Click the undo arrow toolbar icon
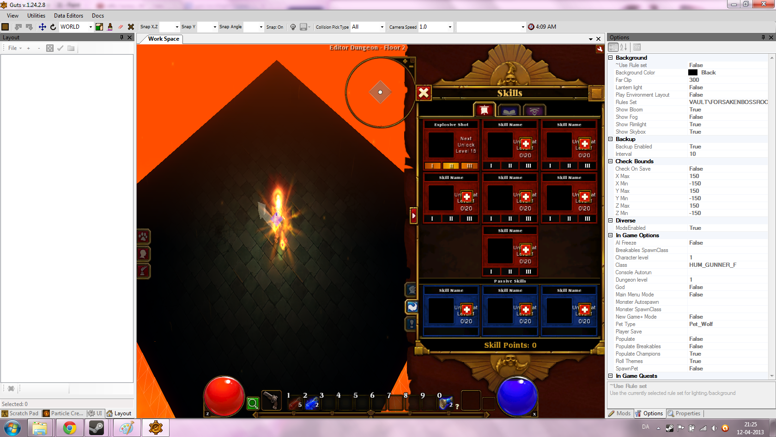The height and width of the screenshot is (437, 776). pyautogui.click(x=18, y=27)
